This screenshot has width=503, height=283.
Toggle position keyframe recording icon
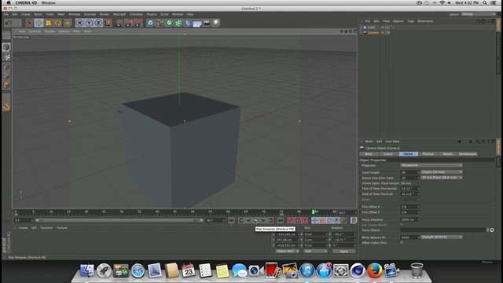(315, 220)
